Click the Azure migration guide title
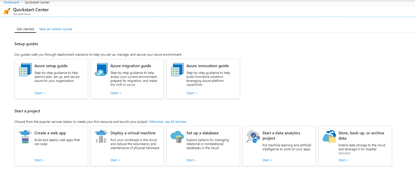The width and height of the screenshot is (415, 186). [131, 66]
